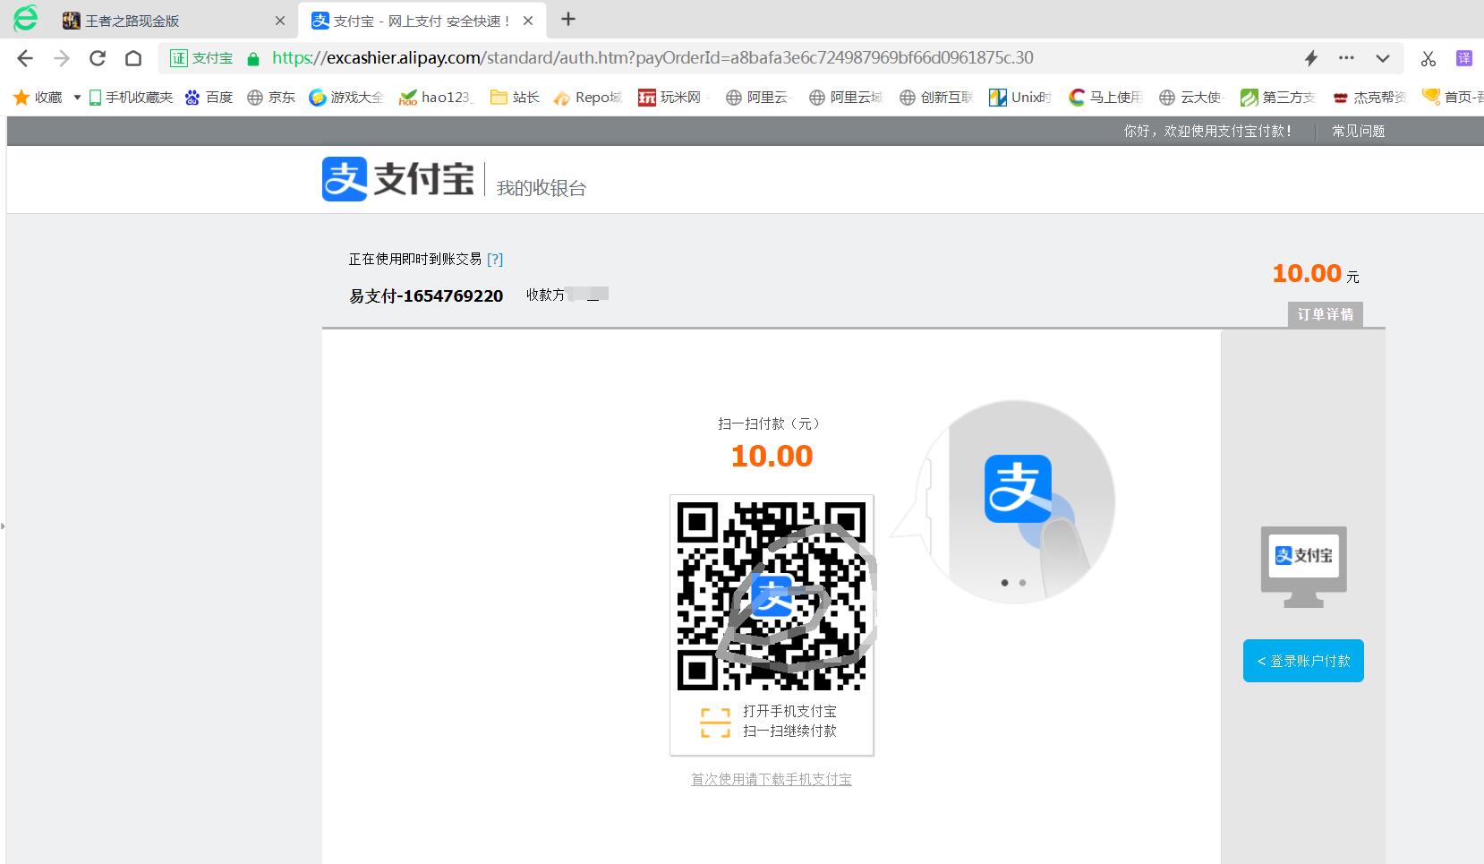The image size is (1484, 864).
Task: Open 常见问题 in the top bar
Action: click(x=1358, y=131)
